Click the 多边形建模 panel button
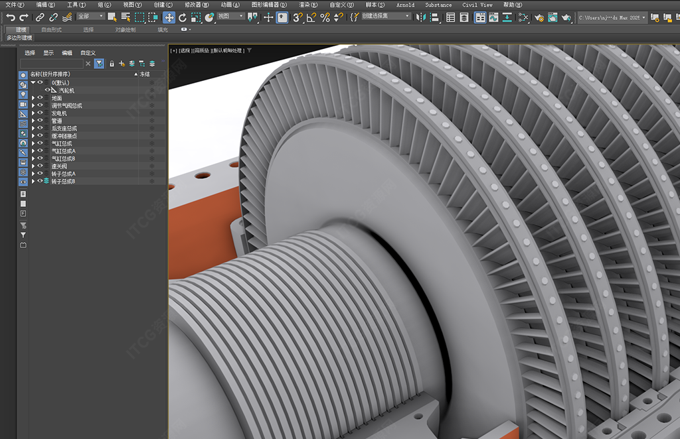This screenshot has width=680, height=439. [19, 38]
